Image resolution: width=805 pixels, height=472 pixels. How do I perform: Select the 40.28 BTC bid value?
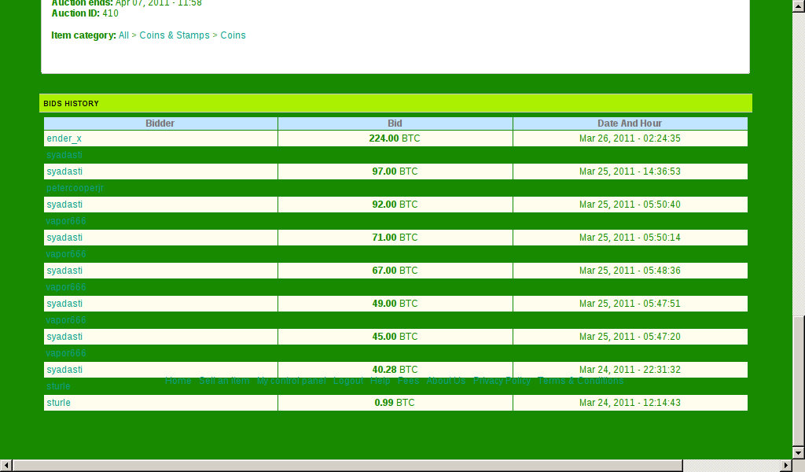click(x=395, y=370)
